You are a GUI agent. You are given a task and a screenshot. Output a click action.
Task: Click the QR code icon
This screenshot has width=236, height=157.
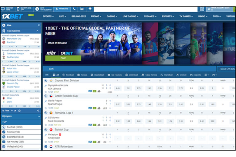tap(202, 9)
